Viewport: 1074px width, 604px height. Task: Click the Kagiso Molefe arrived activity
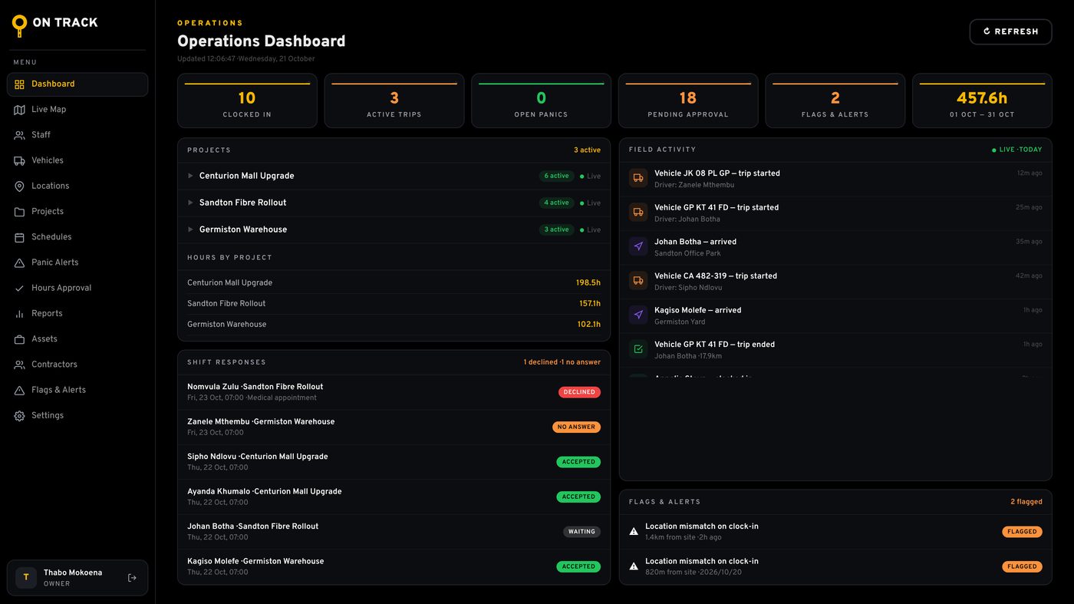pos(835,315)
